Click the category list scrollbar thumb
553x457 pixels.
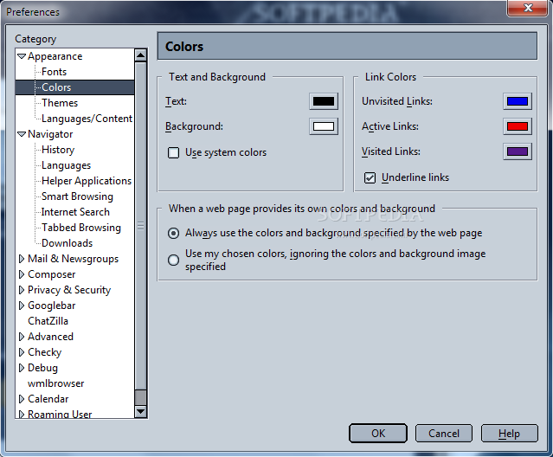click(140, 226)
